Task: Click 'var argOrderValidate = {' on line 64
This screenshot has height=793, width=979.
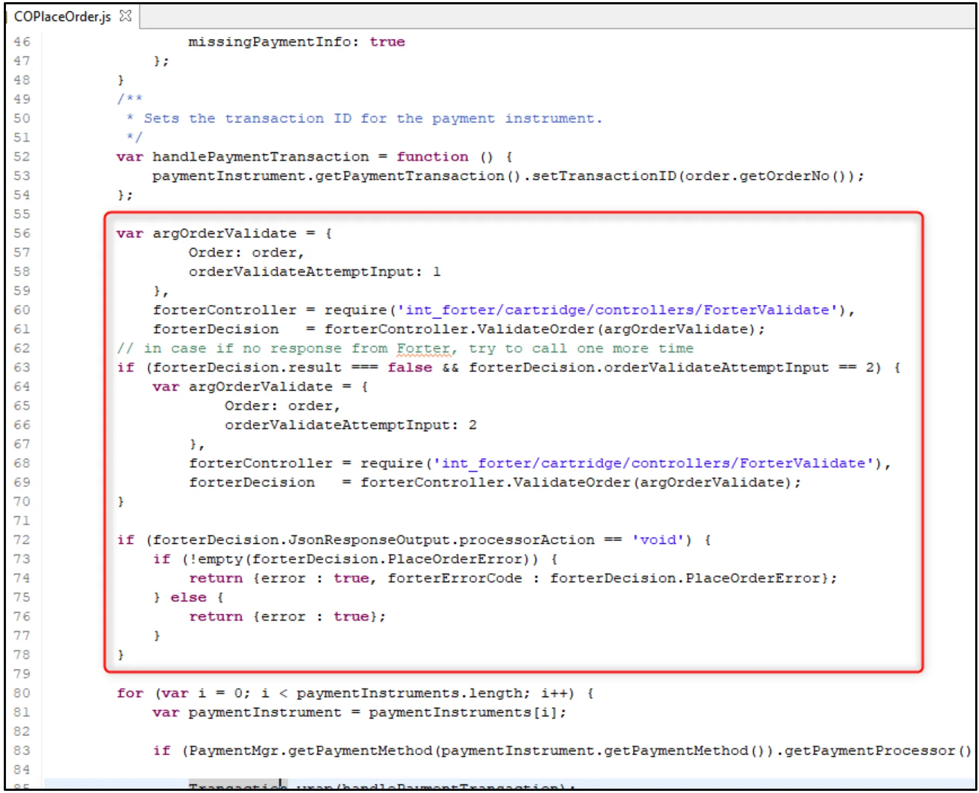Action: pos(260,387)
